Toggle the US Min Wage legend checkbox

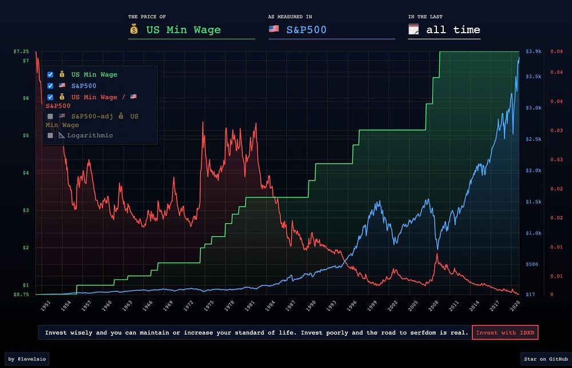coord(50,74)
